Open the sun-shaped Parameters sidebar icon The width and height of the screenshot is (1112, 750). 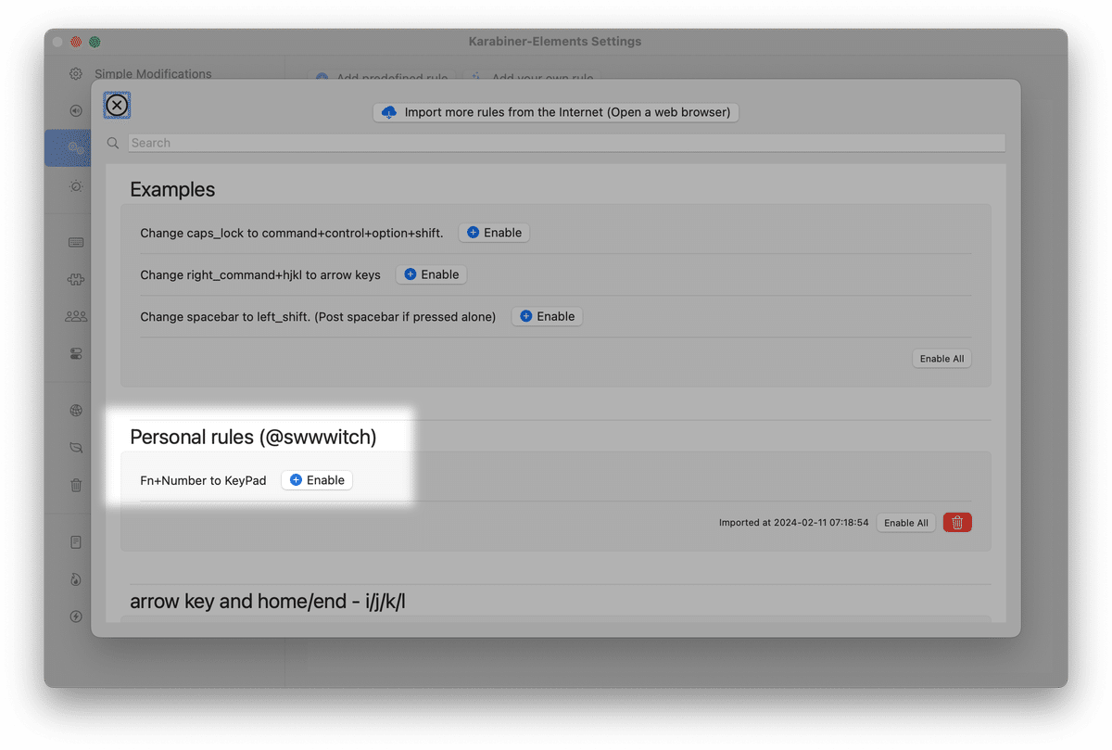76,186
